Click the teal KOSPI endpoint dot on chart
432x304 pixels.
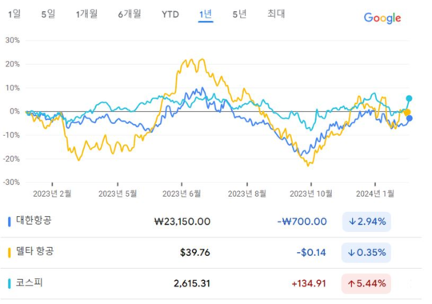(x=409, y=98)
